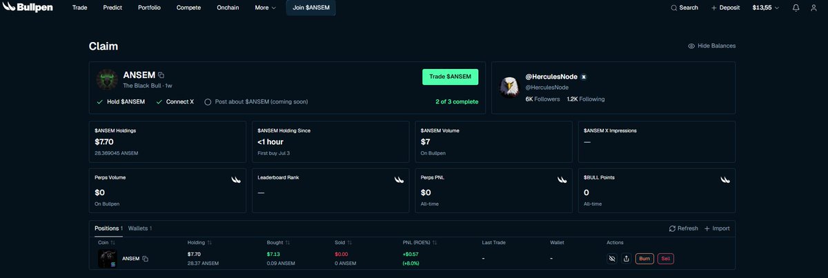Screen dimensions: 828x278
Task: Click the $ANSEM Volume $7 value
Action: click(x=425, y=141)
